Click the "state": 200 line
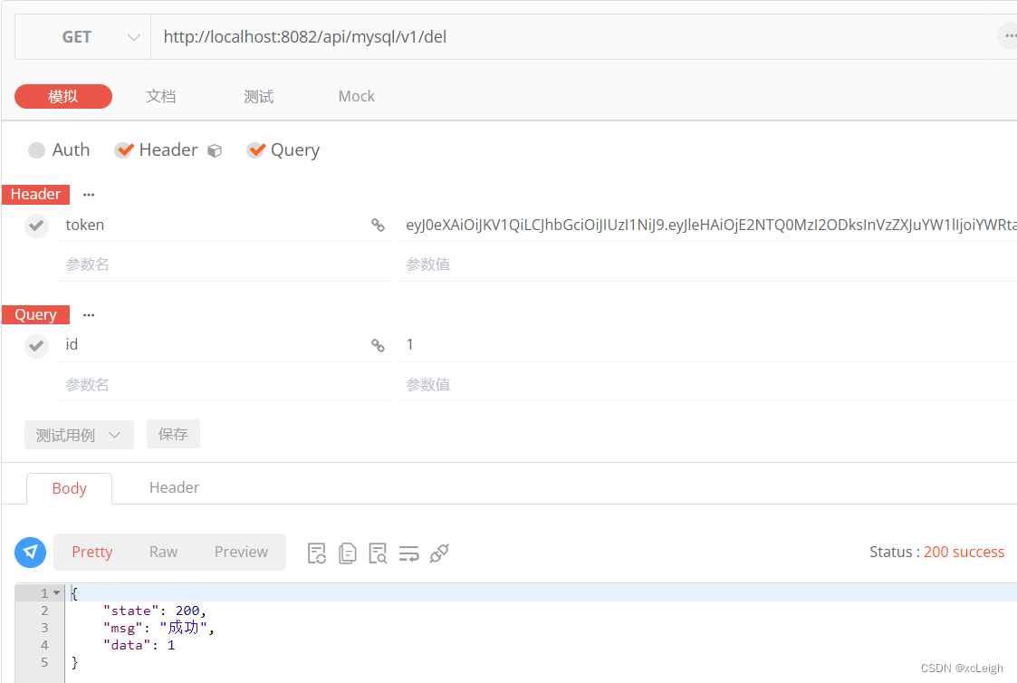The width and height of the screenshot is (1017, 683). point(154,611)
